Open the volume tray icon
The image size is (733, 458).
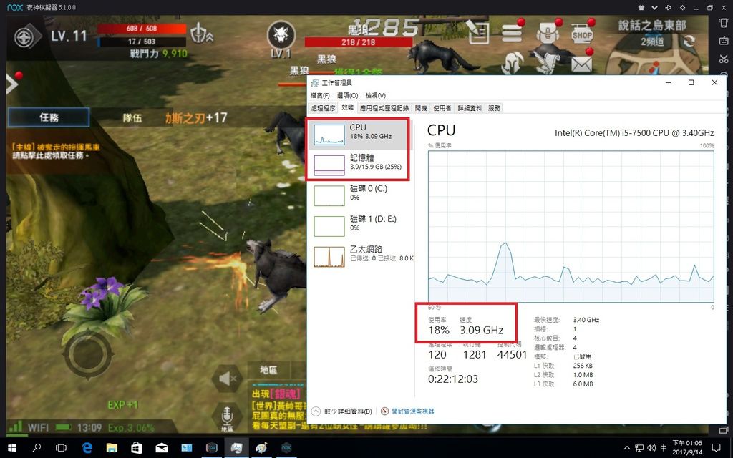[x=651, y=448]
